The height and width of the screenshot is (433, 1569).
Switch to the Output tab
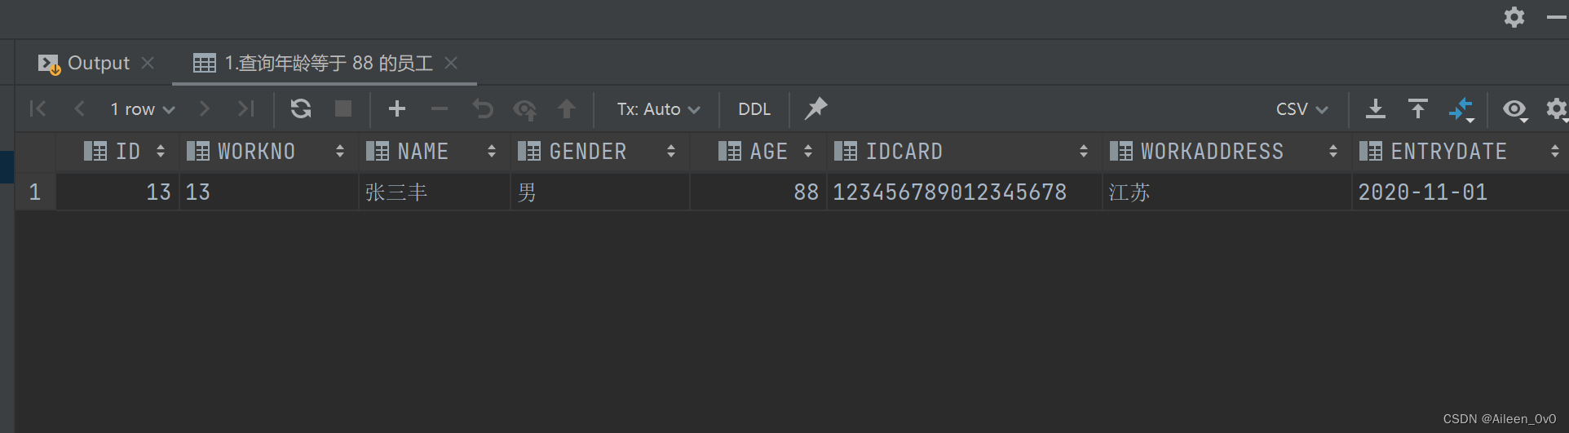pyautogui.click(x=98, y=63)
